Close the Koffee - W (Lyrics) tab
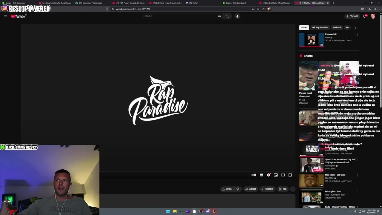 point(328,3)
